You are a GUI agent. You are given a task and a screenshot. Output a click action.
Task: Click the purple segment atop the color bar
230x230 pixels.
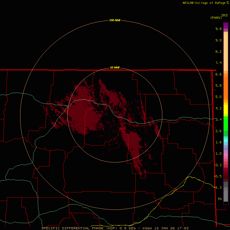(x=226, y=26)
